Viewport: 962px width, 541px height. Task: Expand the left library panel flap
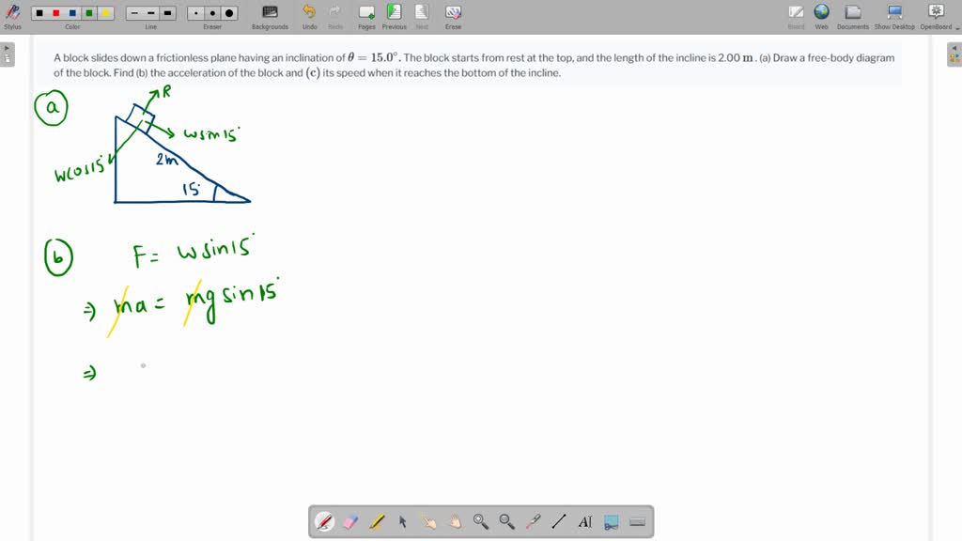tap(7, 54)
